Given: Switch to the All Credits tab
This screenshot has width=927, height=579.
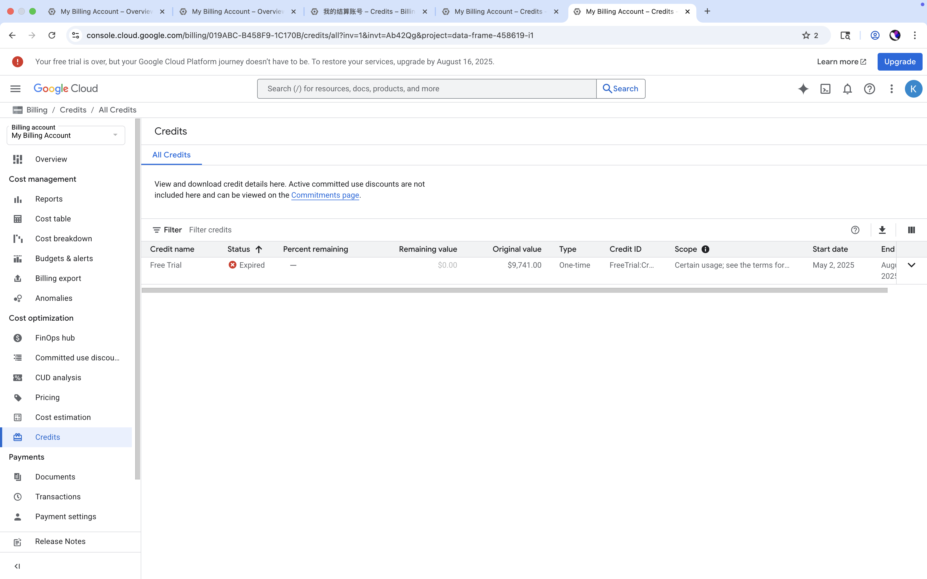Looking at the screenshot, I should 171,155.
